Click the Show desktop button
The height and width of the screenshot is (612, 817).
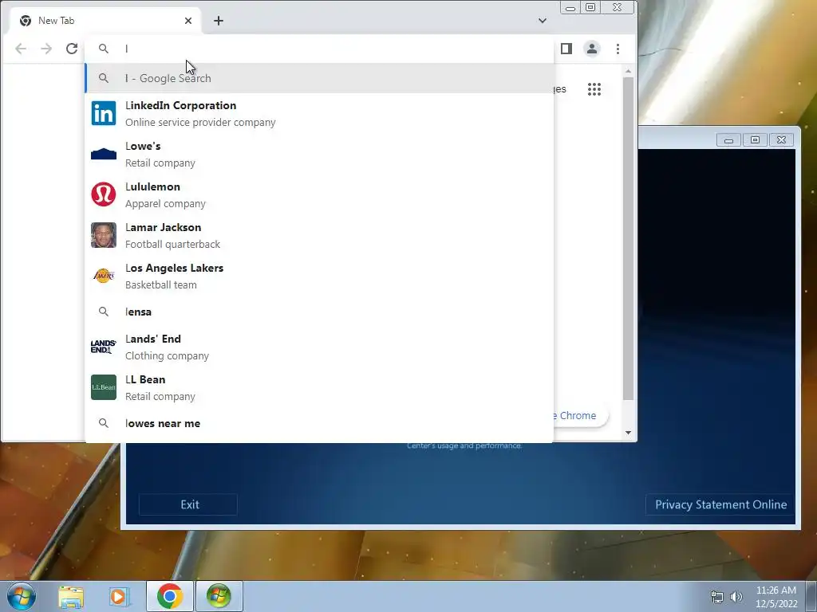coord(811,596)
